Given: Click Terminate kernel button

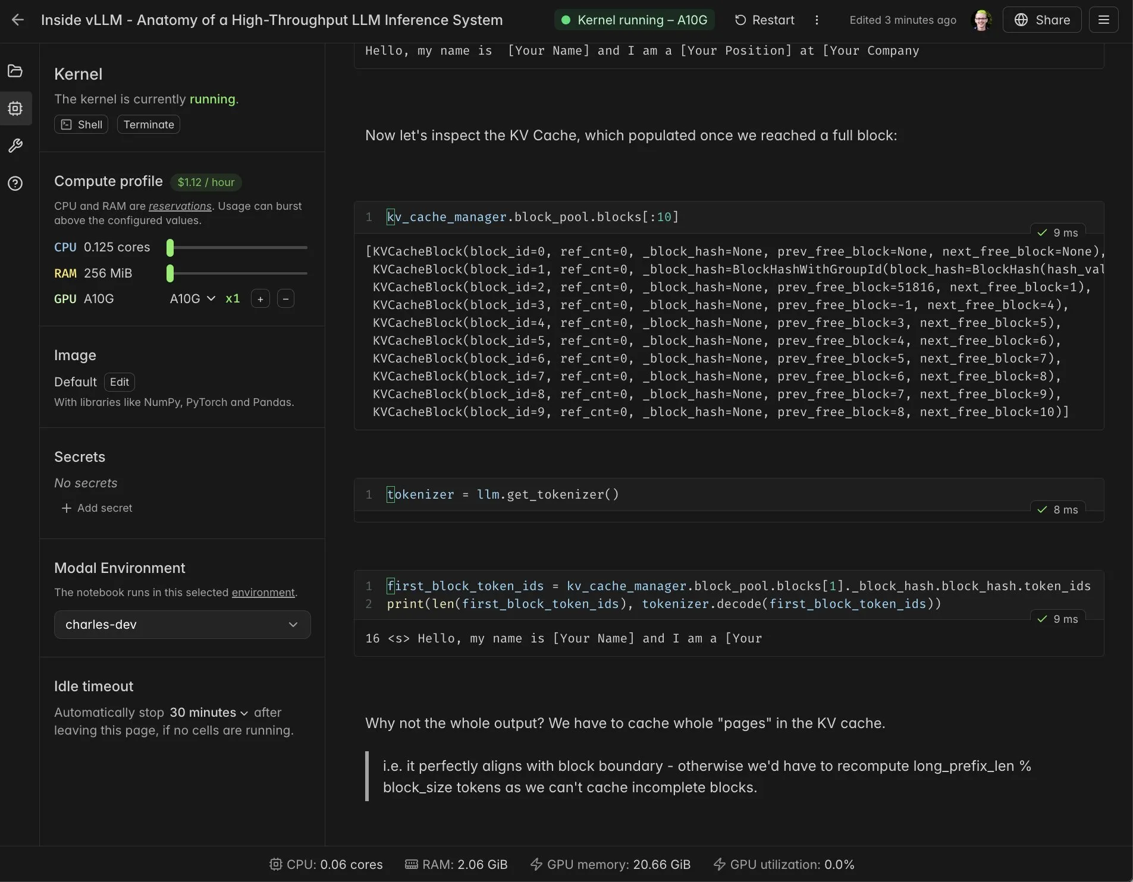Looking at the screenshot, I should 149,124.
